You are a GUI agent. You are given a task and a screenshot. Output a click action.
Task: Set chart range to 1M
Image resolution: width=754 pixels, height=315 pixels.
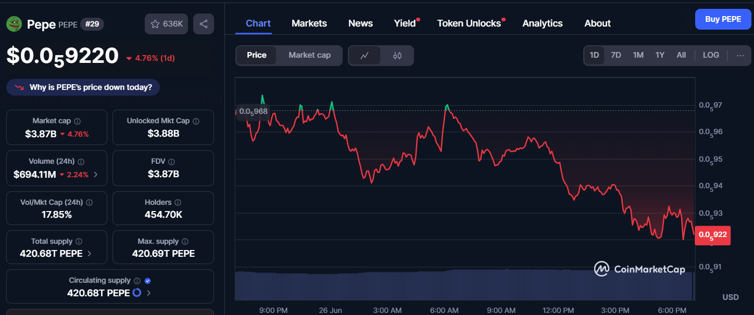638,55
